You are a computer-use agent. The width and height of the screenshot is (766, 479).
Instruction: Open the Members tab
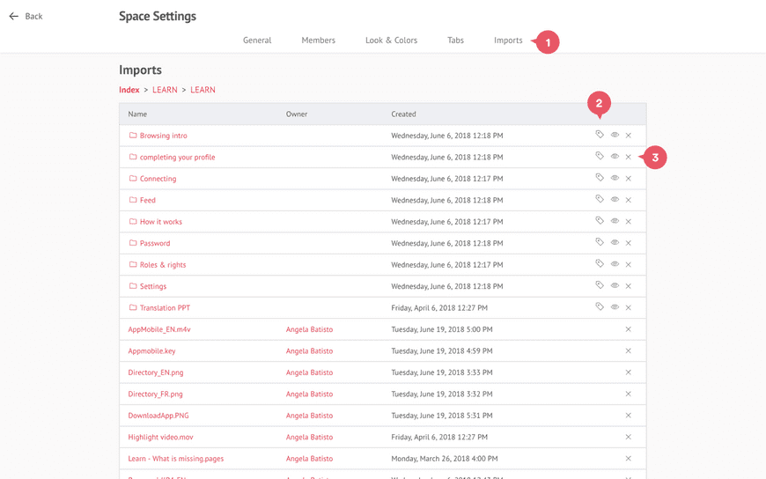(x=318, y=41)
